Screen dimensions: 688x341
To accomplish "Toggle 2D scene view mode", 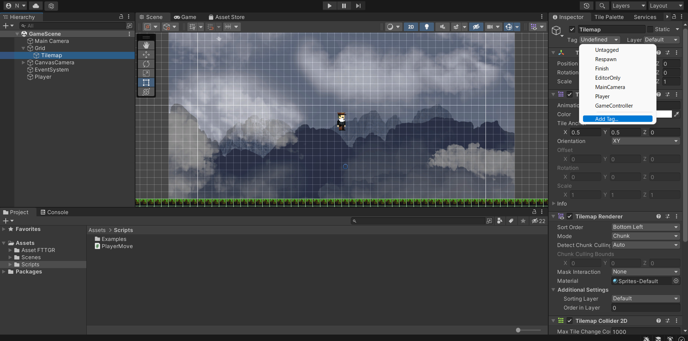I will point(411,27).
